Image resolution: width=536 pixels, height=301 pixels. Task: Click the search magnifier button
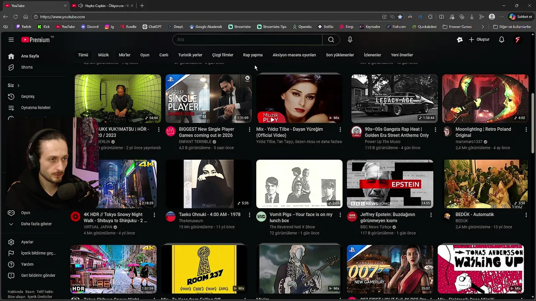(331, 40)
